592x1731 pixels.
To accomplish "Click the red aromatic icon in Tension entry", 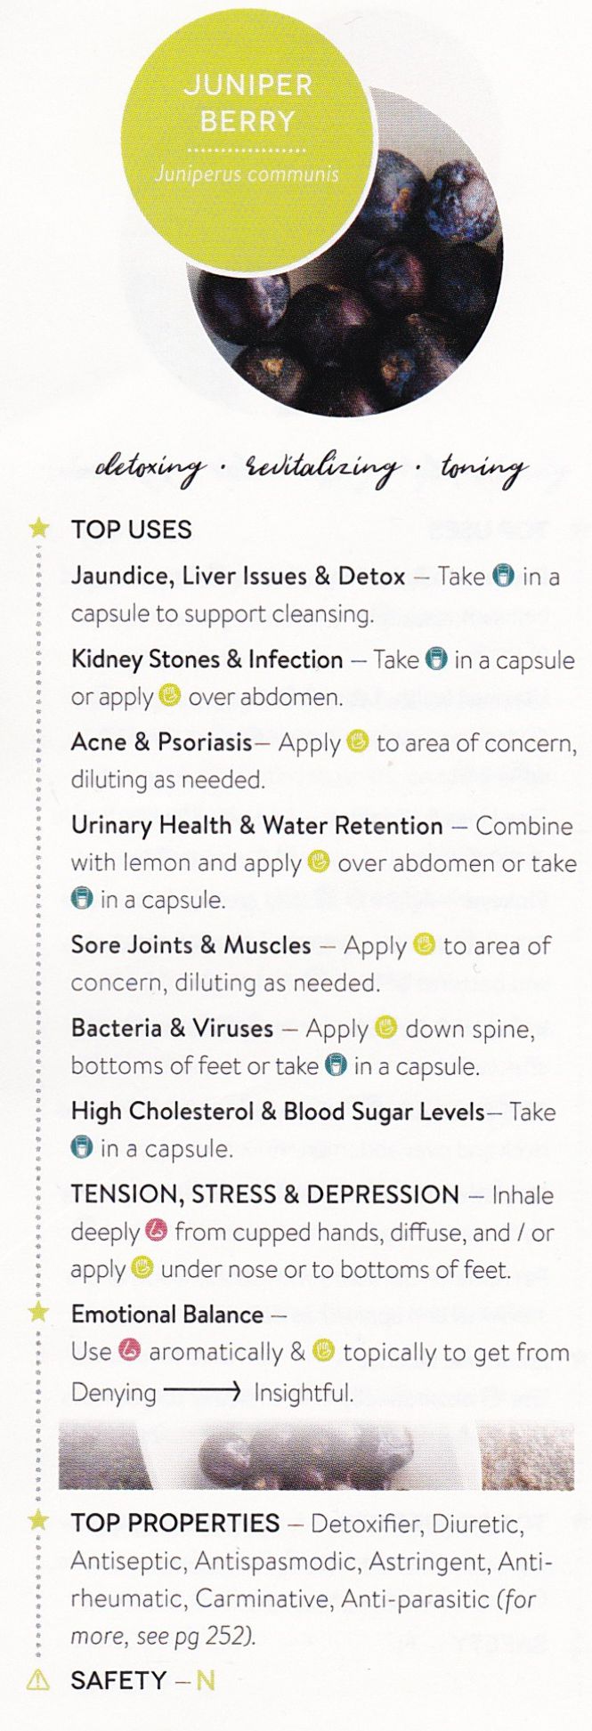I will pos(157,1232).
